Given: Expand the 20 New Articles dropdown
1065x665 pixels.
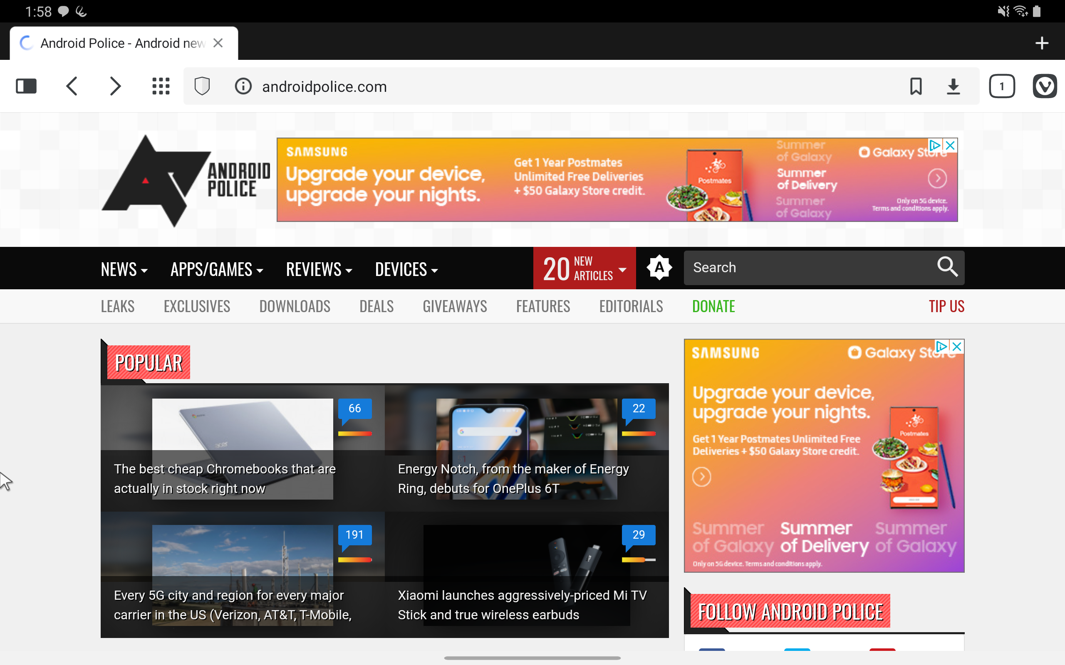Looking at the screenshot, I should (x=585, y=268).
